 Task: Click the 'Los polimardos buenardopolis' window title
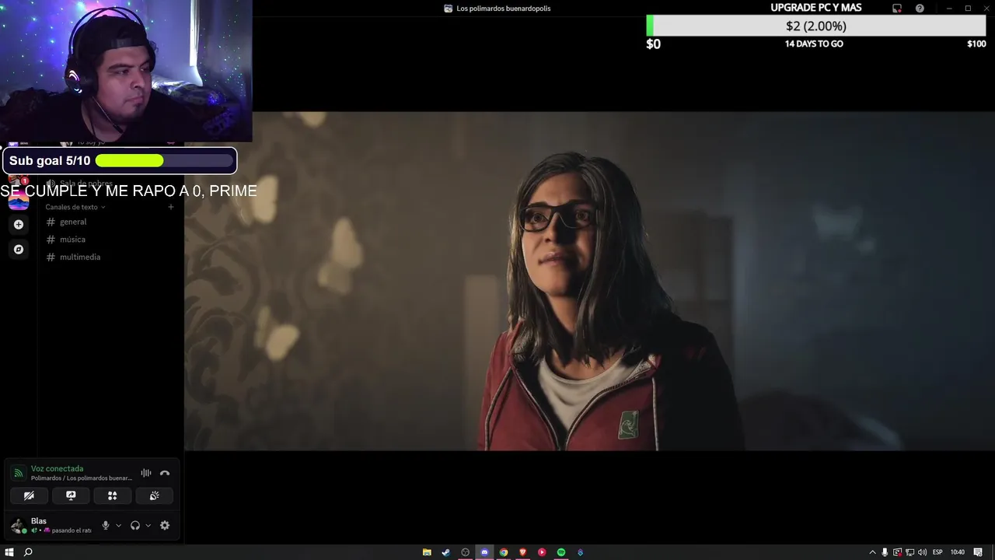(504, 9)
